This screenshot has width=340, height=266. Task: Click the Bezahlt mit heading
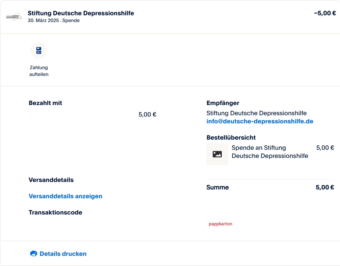coord(45,103)
